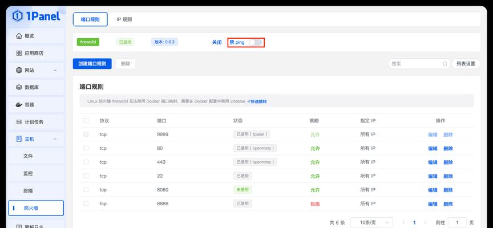Viewport: 493px width, 228px height.
Task: Click the 已启动 status badge
Action: coord(125,42)
